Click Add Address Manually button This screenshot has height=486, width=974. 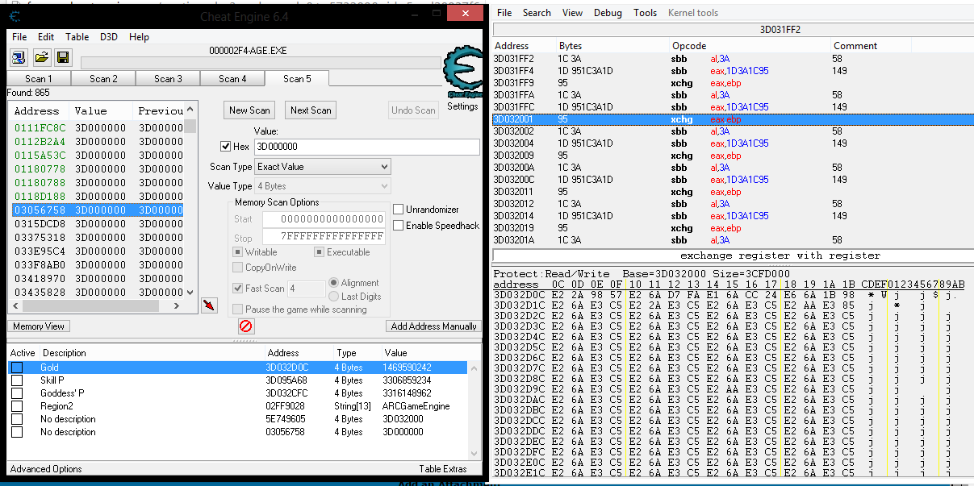coord(433,326)
